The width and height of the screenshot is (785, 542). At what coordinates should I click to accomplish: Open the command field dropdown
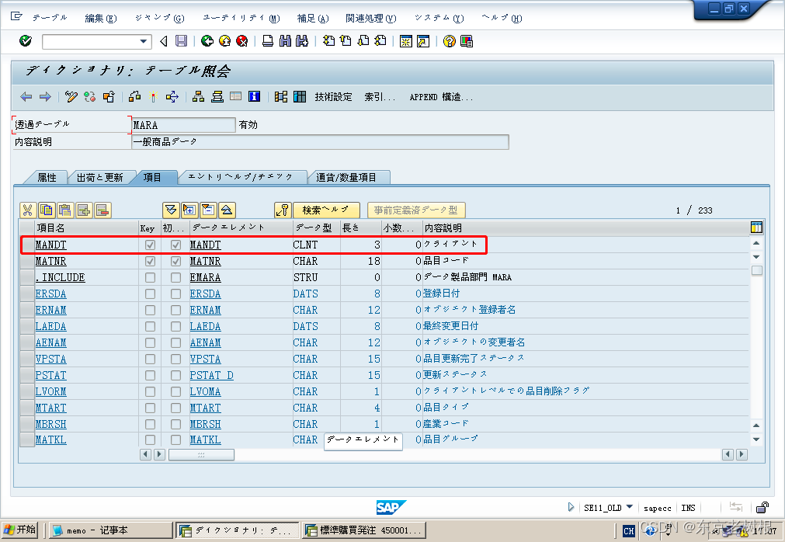[144, 42]
